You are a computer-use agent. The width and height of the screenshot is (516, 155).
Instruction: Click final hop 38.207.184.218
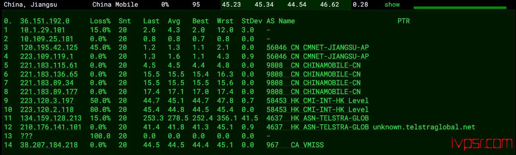49,145
